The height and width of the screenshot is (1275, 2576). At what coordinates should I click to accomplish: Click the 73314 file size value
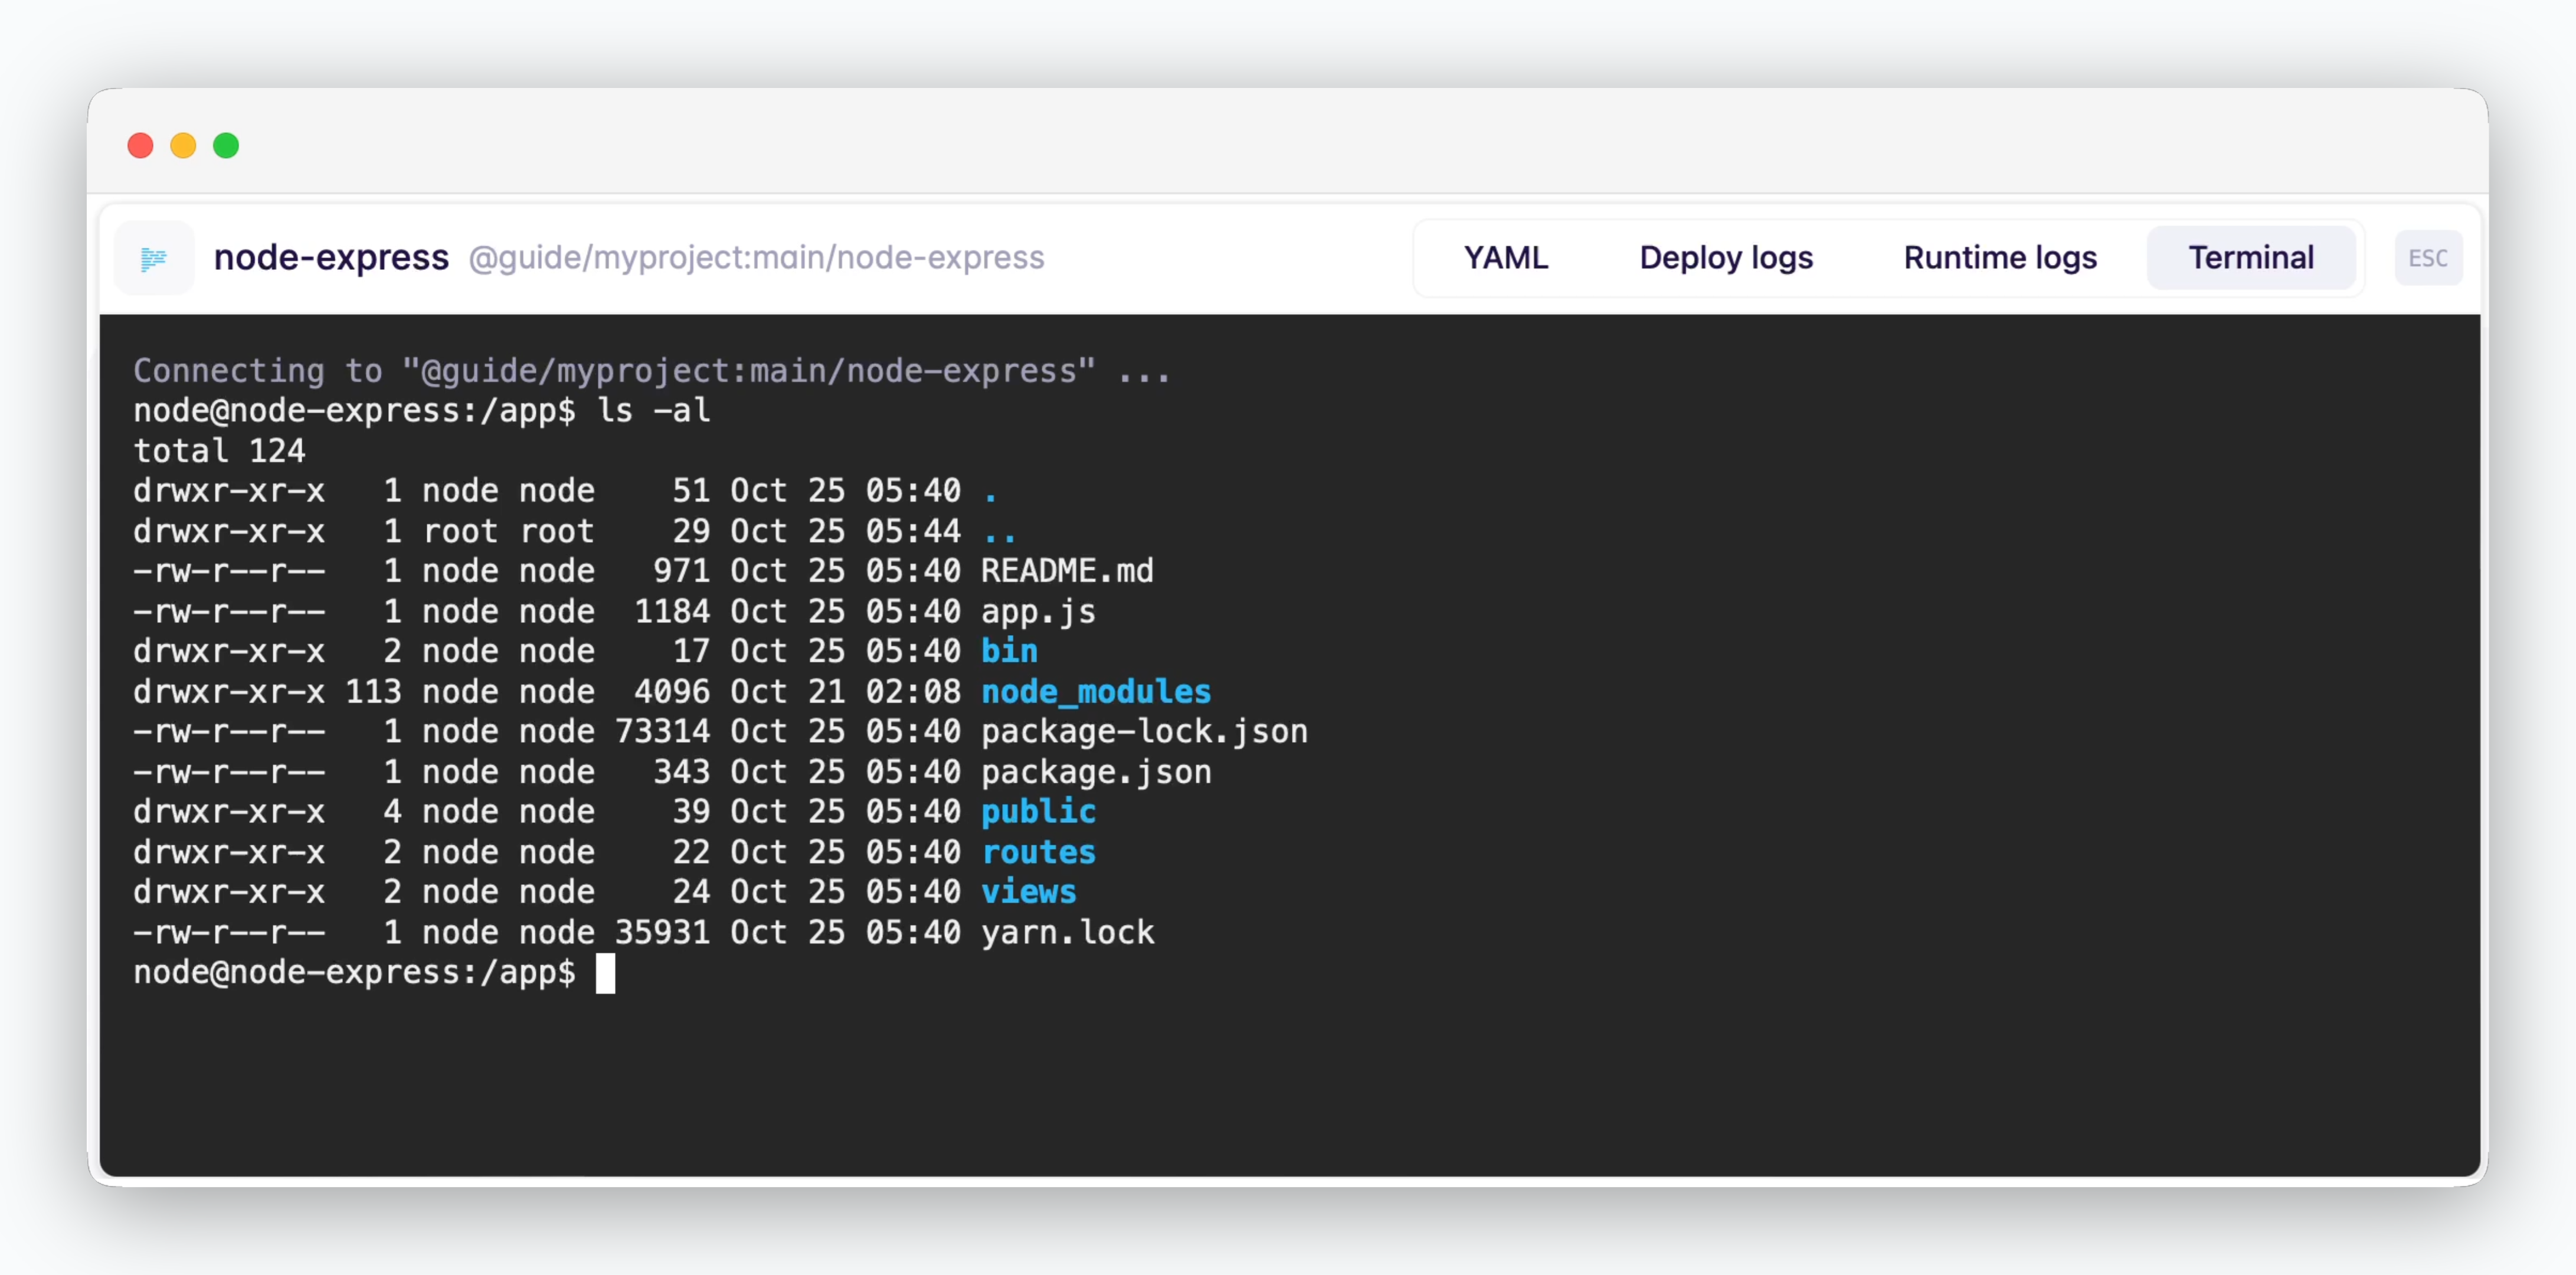click(662, 732)
